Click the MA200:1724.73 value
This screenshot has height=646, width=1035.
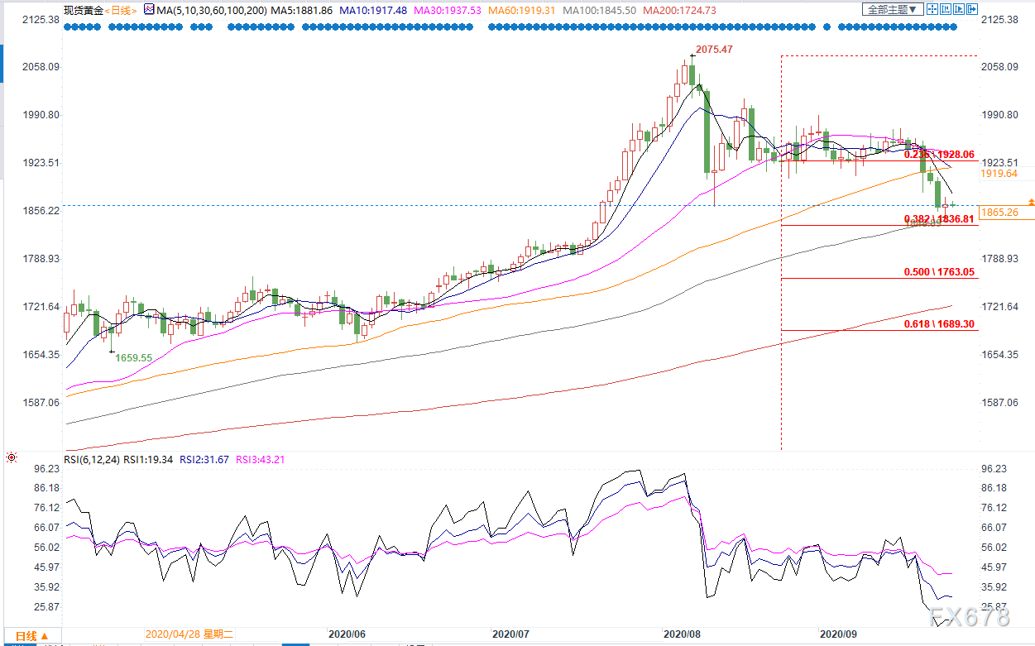click(679, 11)
